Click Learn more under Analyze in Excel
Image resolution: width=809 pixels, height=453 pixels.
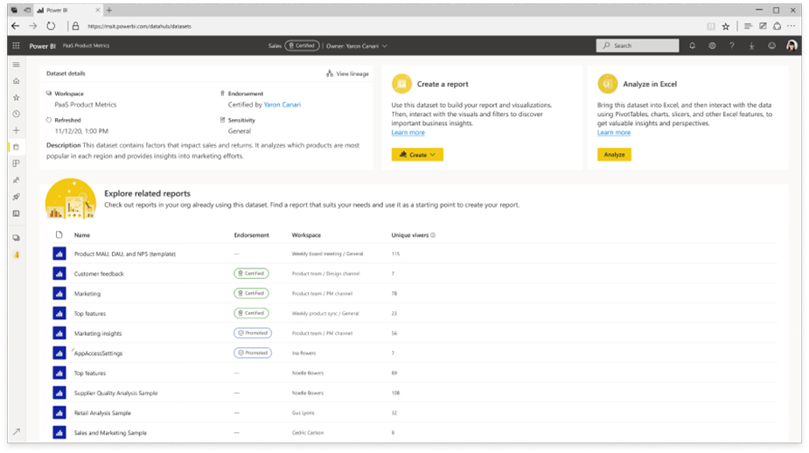click(x=613, y=133)
